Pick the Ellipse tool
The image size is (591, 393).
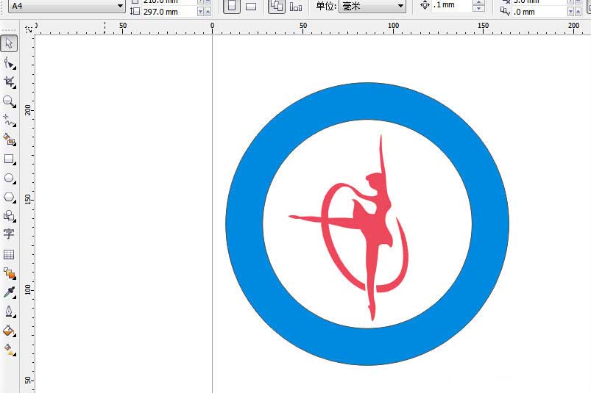(x=9, y=178)
